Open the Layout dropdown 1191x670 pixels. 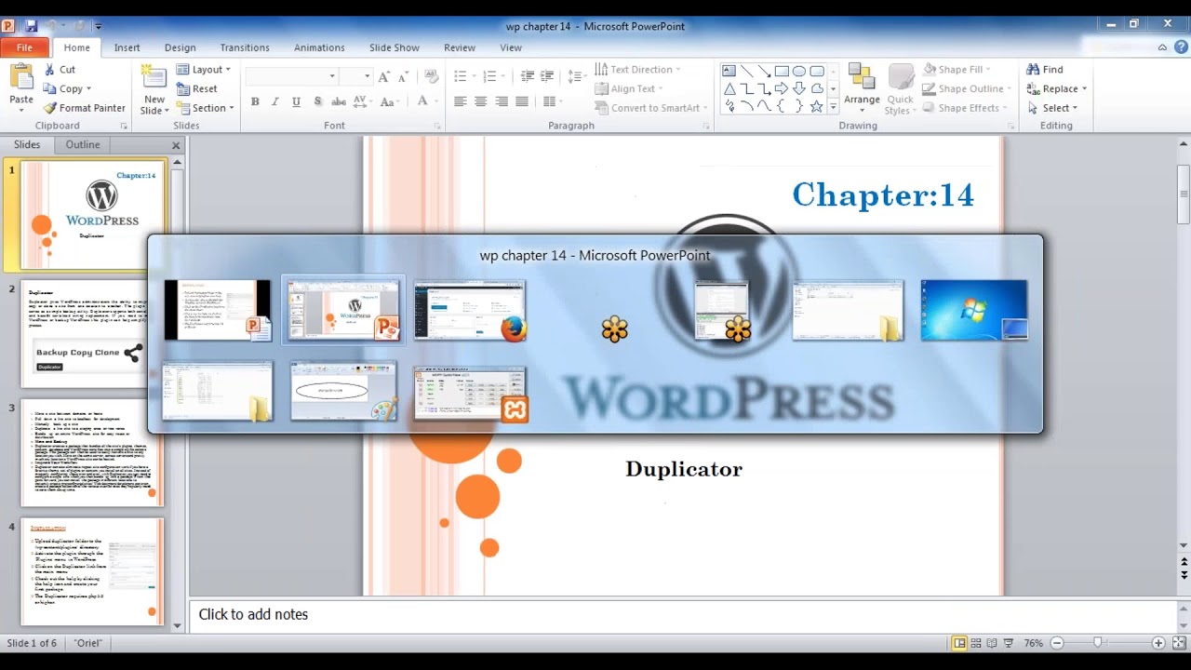pyautogui.click(x=203, y=69)
